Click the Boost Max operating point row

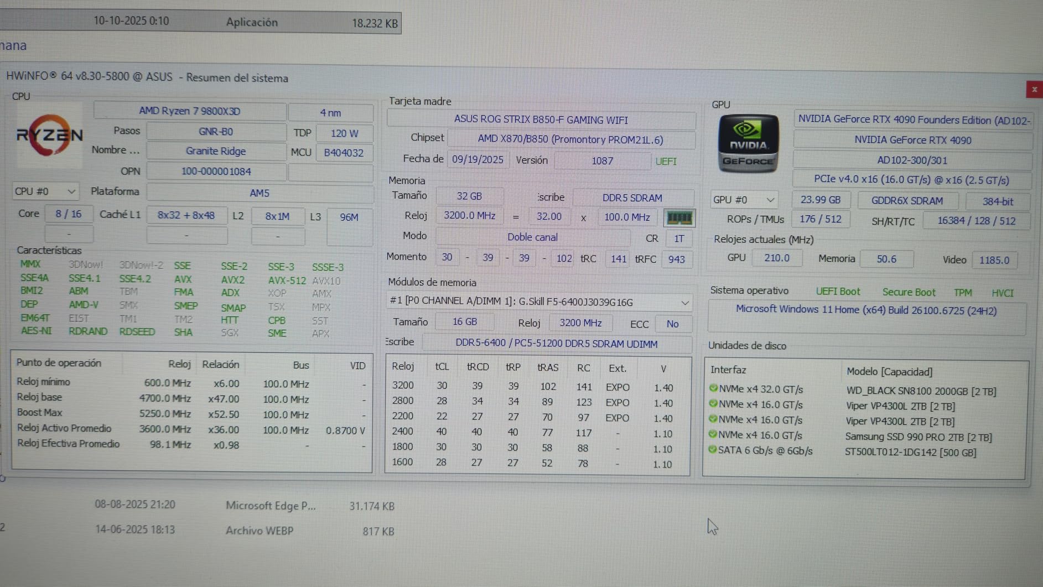click(x=191, y=414)
